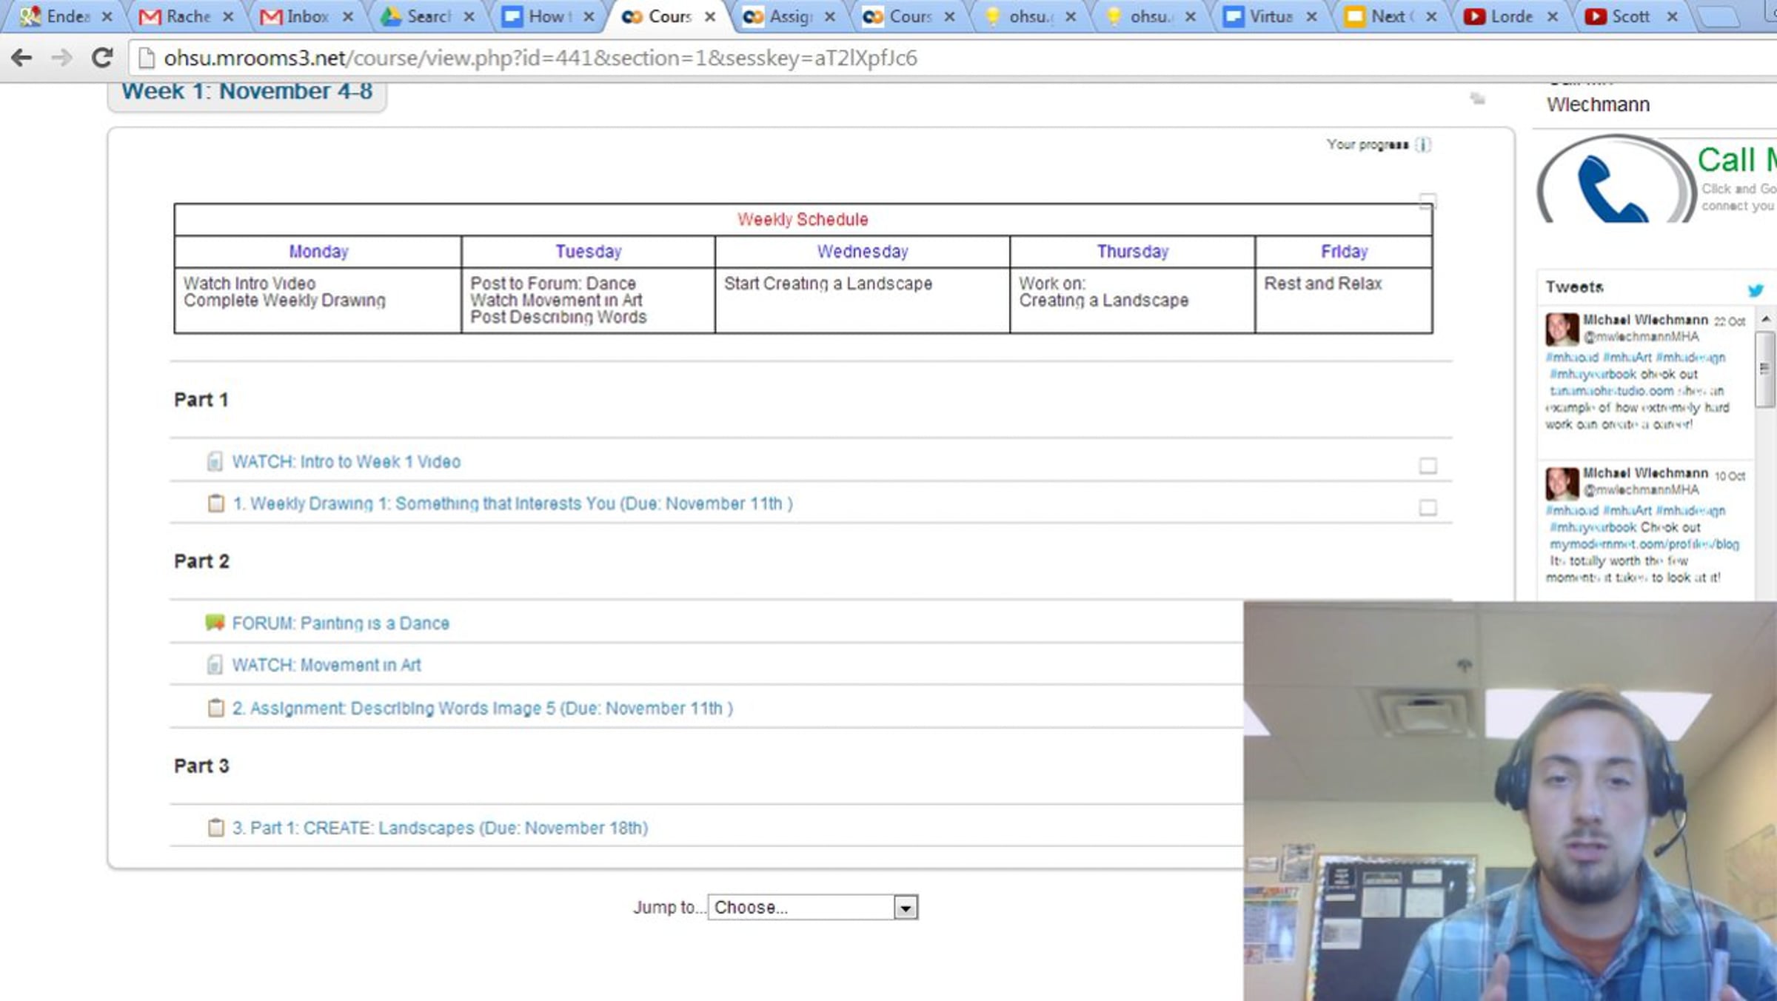
Task: Click the browser reload icon
Action: tap(102, 58)
